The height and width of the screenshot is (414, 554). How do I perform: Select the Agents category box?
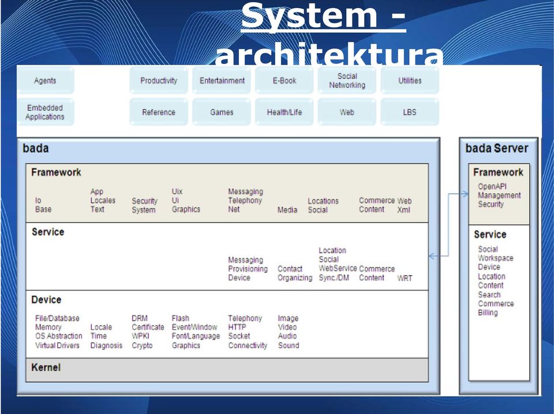point(45,81)
